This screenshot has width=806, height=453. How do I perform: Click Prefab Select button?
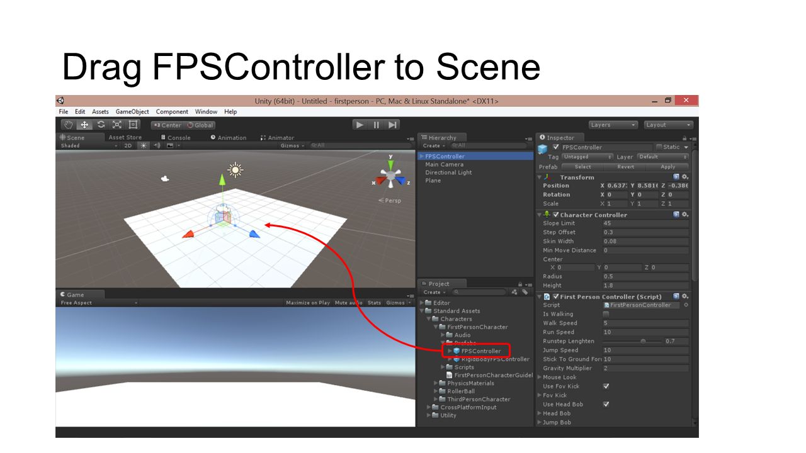[582, 167]
